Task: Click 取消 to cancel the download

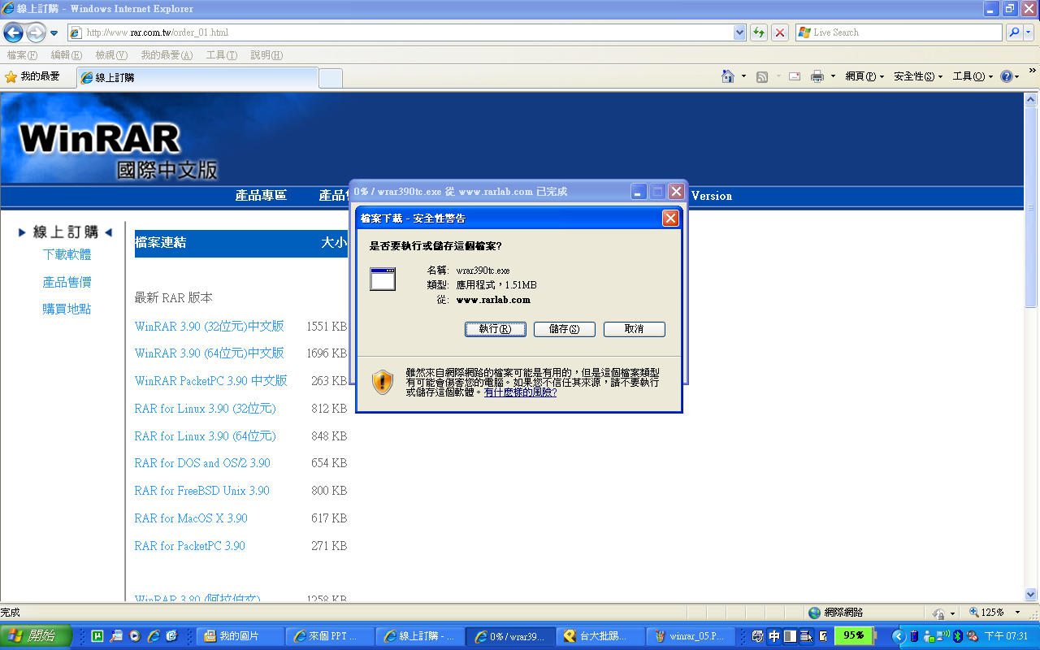Action: coord(635,329)
